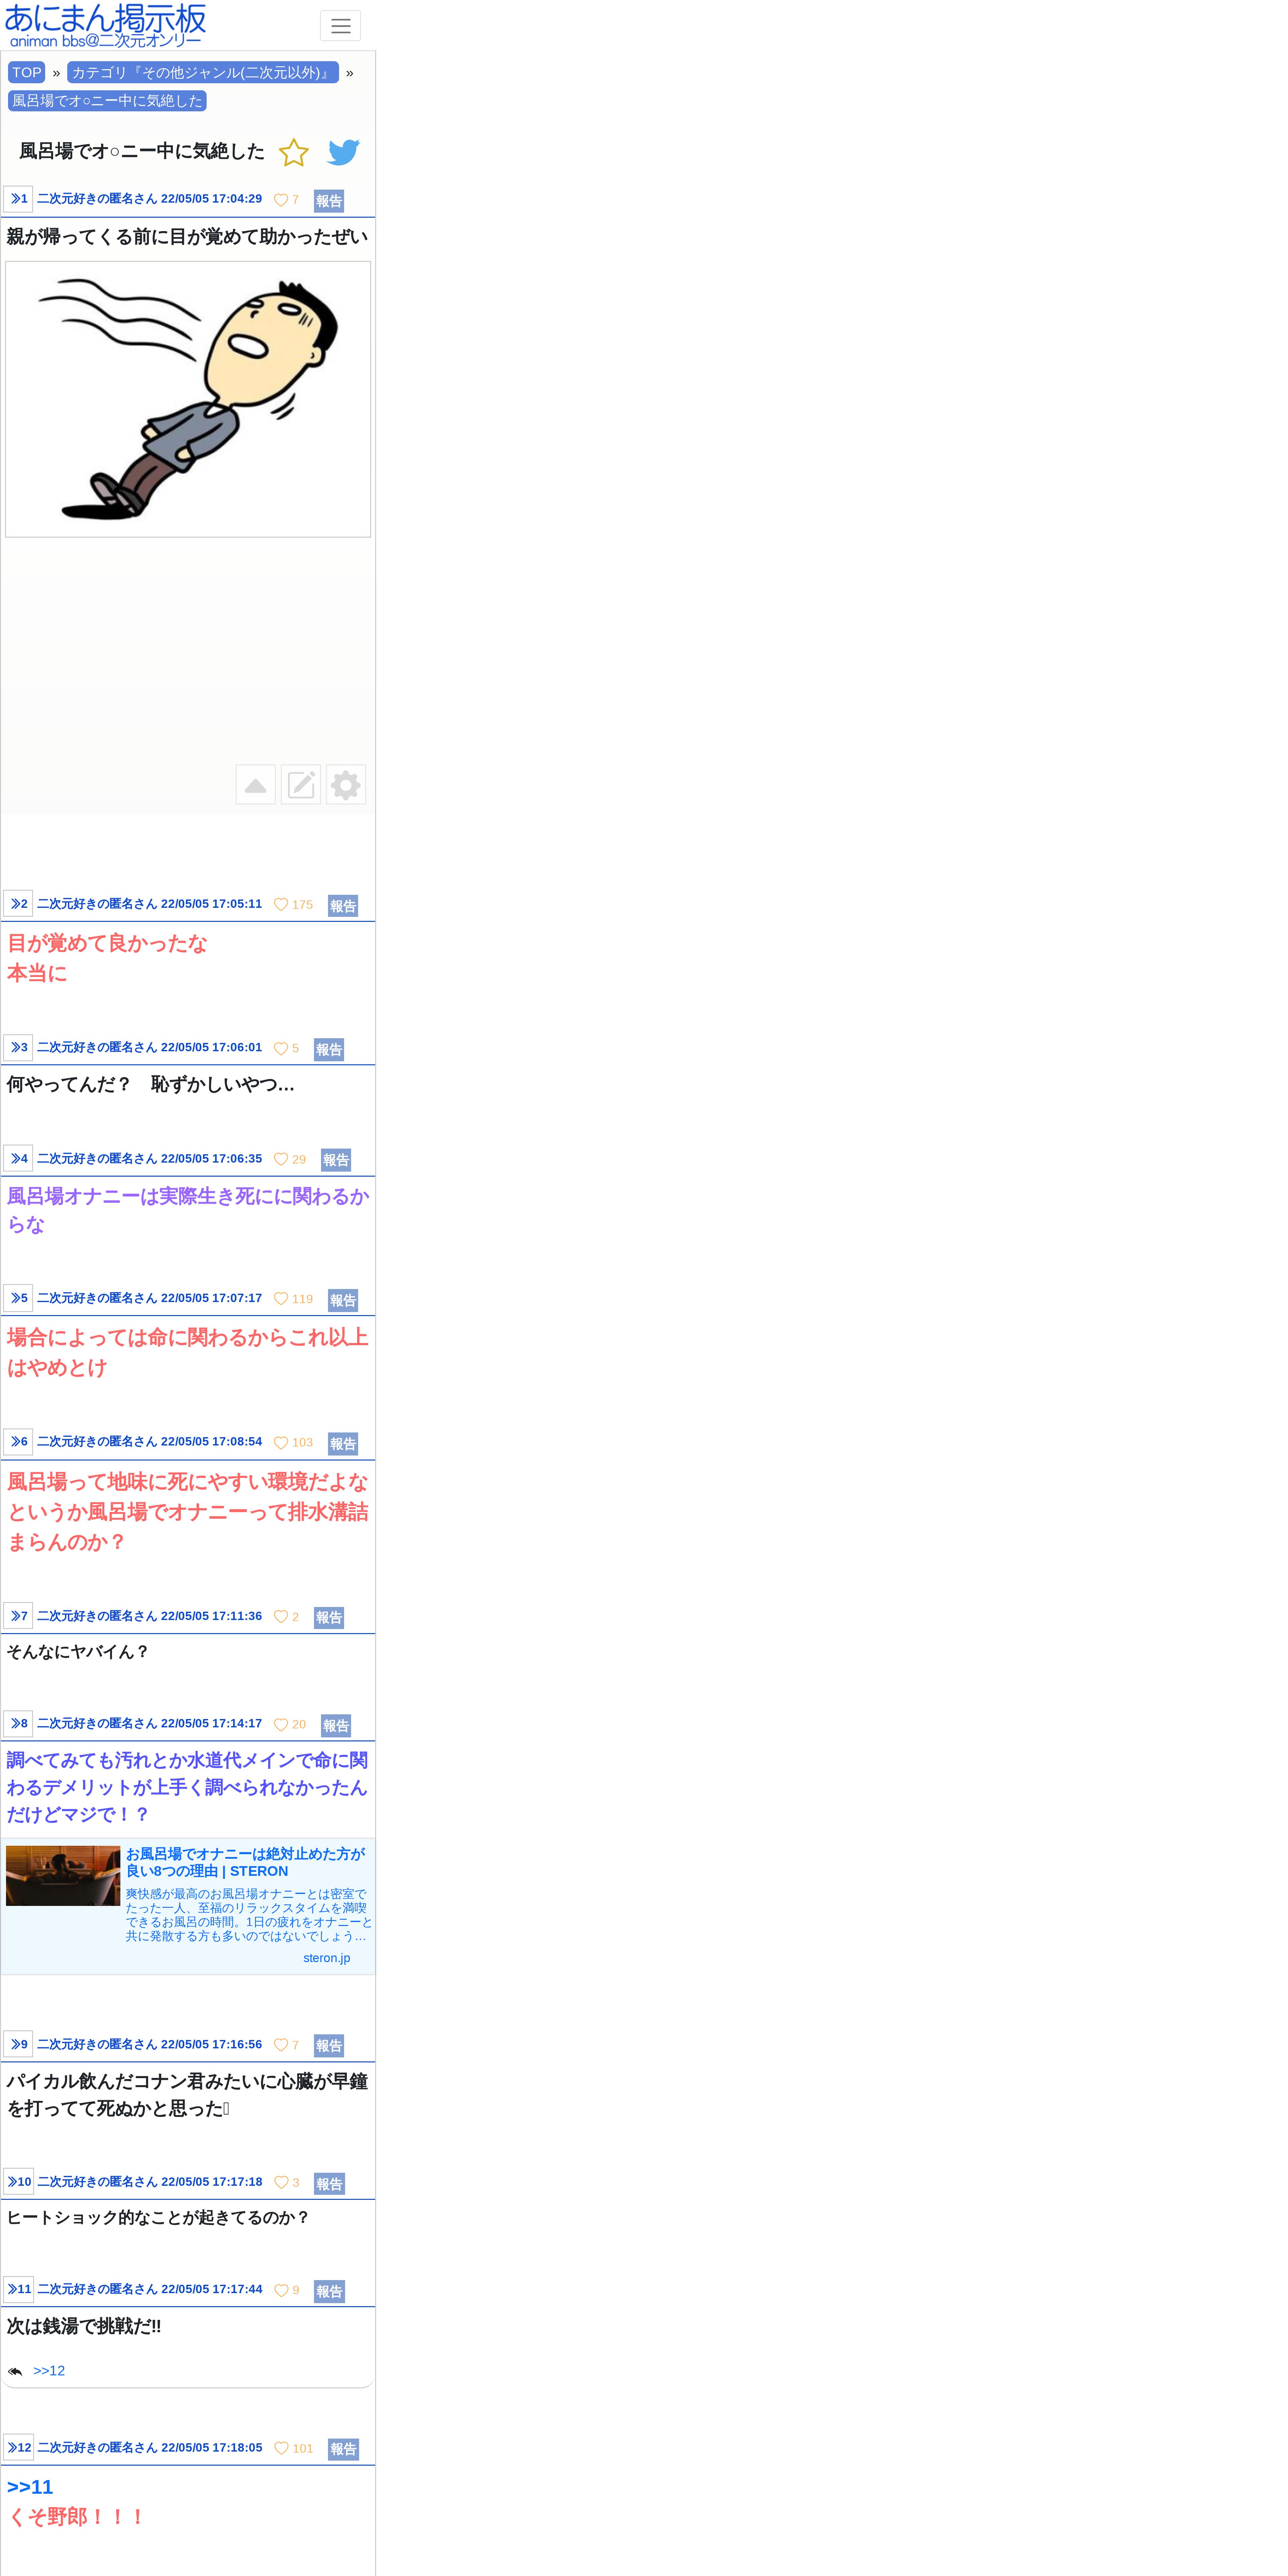This screenshot has height=2576, width=1288.
Task: Open the fainting man illustration in post 1
Action: pyautogui.click(x=188, y=399)
